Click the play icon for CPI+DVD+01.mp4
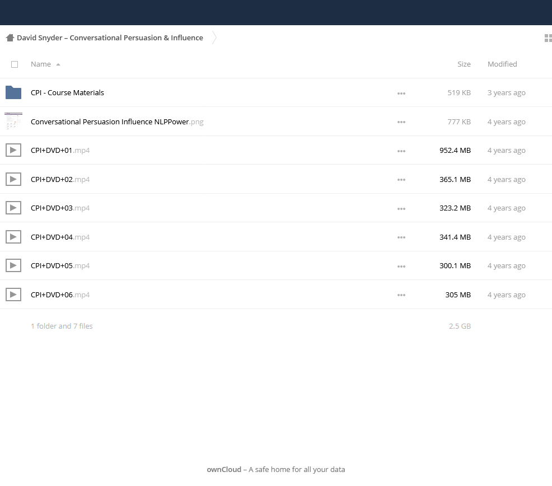The image size is (552, 486). coord(13,151)
